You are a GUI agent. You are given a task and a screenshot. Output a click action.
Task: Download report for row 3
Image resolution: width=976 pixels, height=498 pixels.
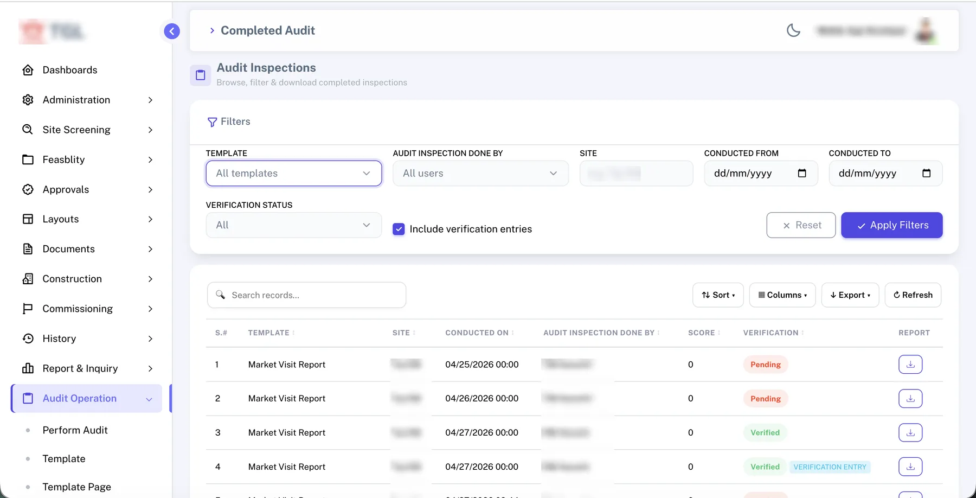tap(910, 433)
